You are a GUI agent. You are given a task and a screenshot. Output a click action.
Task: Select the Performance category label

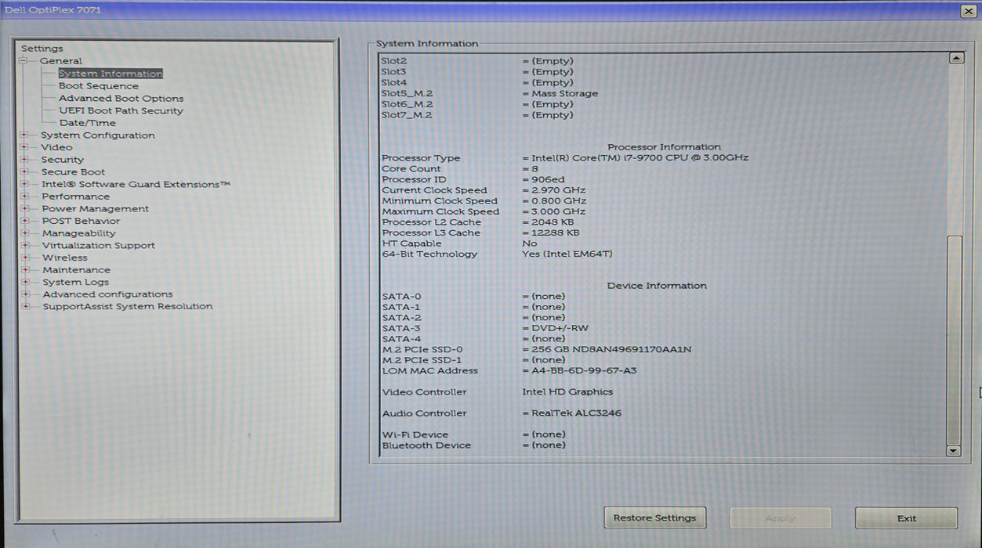(x=76, y=196)
